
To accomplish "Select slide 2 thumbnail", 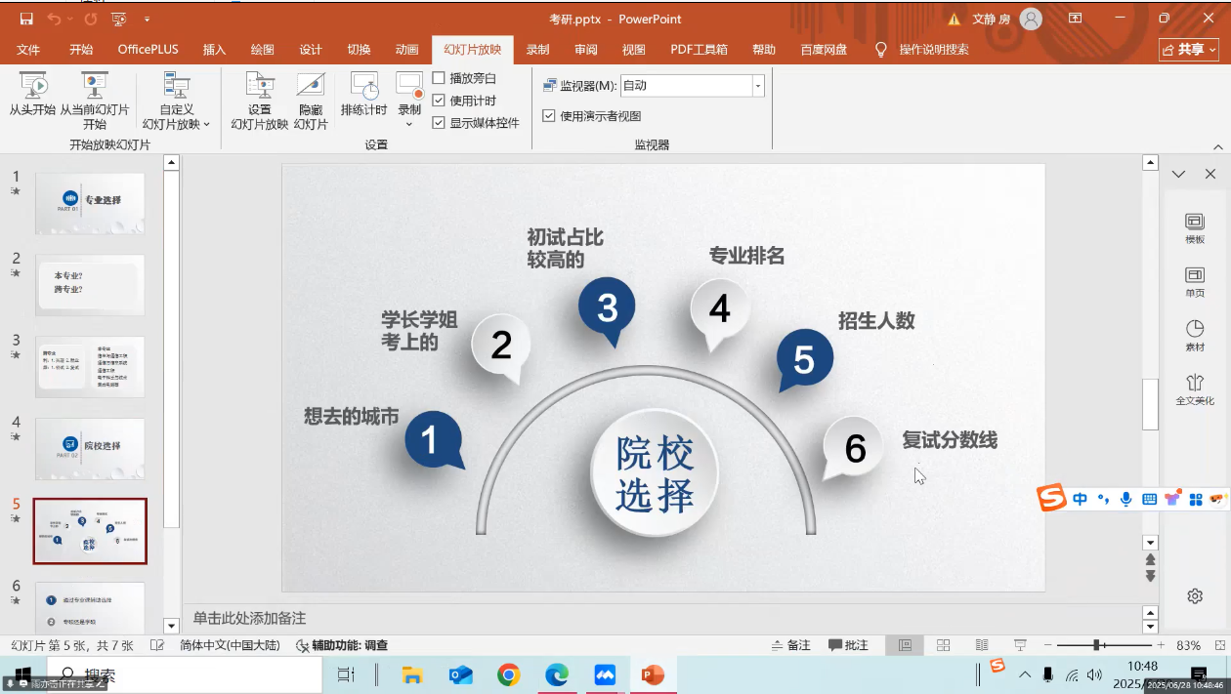I will [90, 285].
